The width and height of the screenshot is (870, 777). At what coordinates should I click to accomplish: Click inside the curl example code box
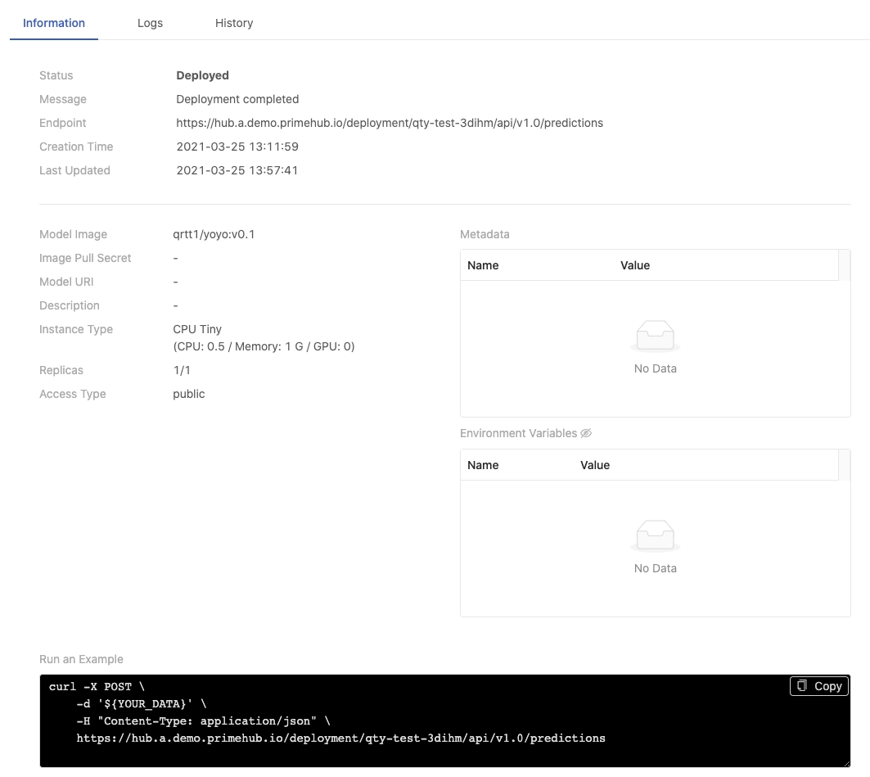tap(445, 721)
